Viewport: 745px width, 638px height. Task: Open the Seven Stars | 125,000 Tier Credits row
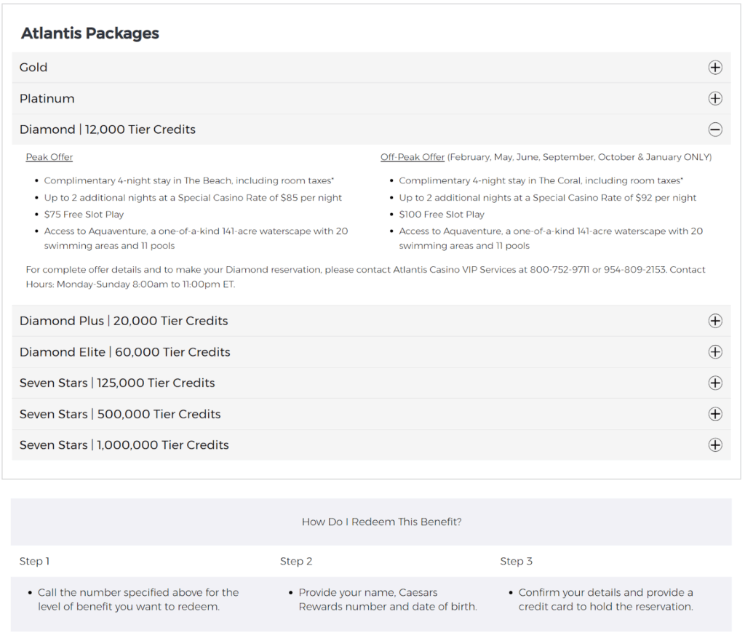(371, 383)
